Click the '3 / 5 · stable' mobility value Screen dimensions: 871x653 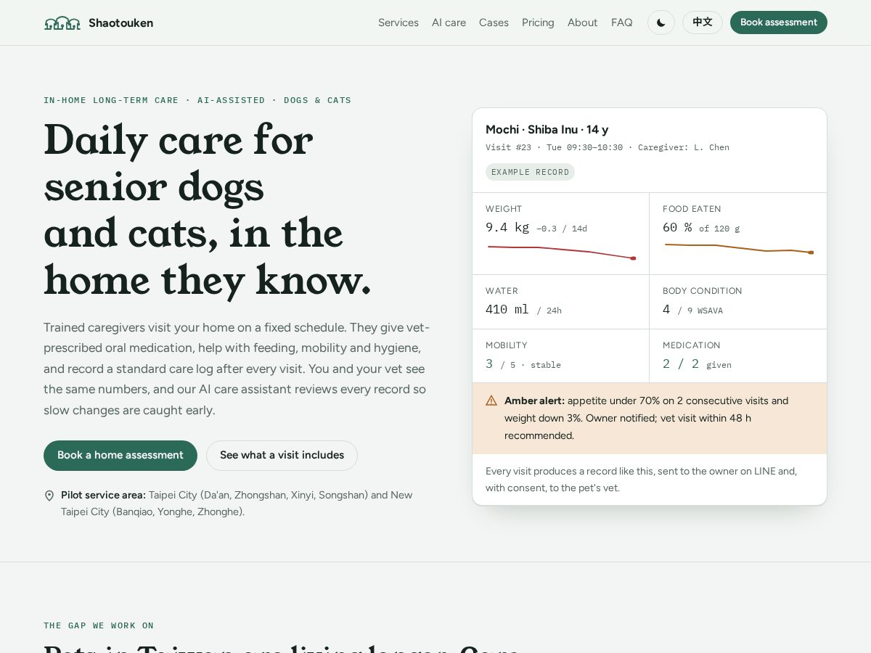[x=523, y=364]
